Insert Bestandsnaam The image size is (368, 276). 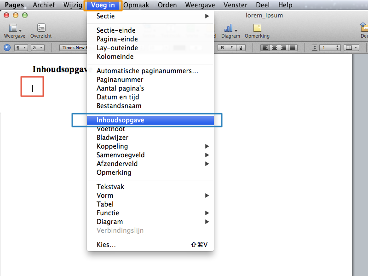tap(150, 106)
